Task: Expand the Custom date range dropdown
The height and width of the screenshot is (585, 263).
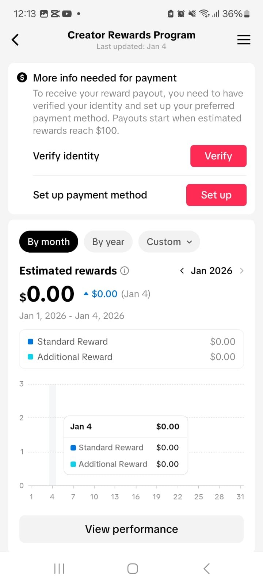Action: click(x=169, y=242)
